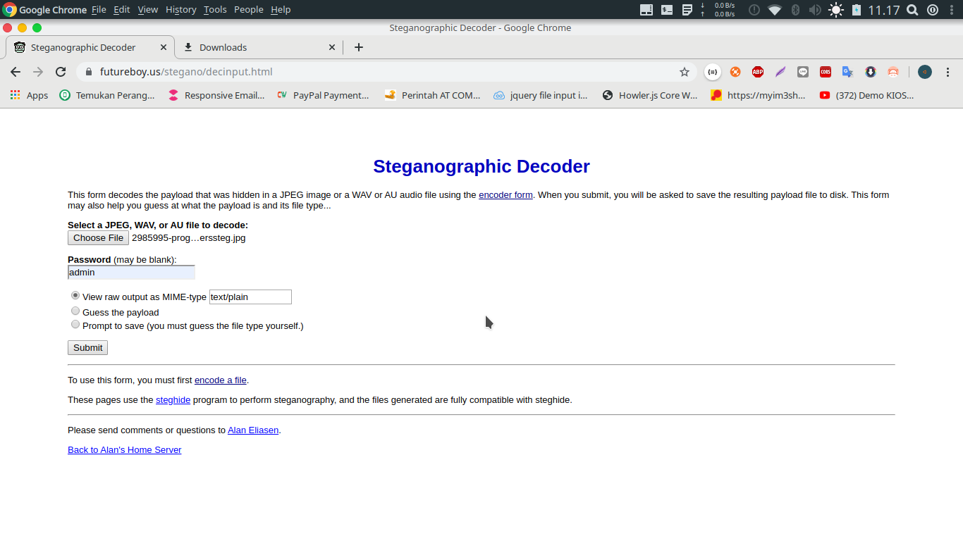Click the Chrome profile avatar

pyautogui.click(x=924, y=71)
